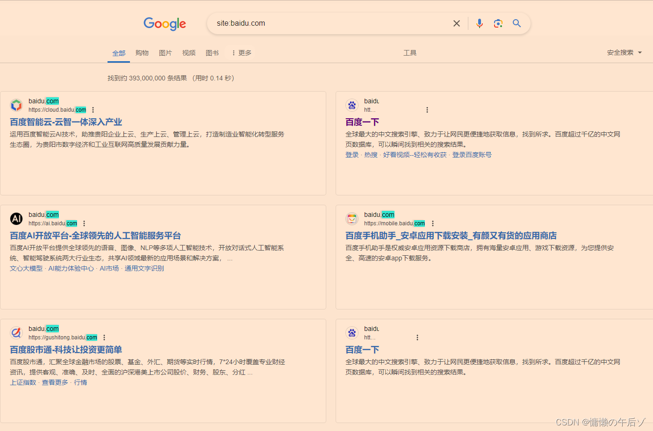653x431 pixels.
Task: Open the 安全搜索 dropdown
Action: pyautogui.click(x=624, y=52)
